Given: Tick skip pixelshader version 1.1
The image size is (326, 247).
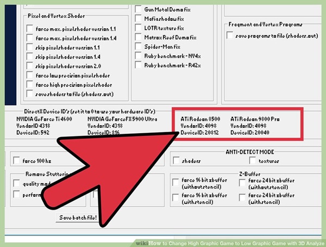Looking at the screenshot, I should pos(30,47).
